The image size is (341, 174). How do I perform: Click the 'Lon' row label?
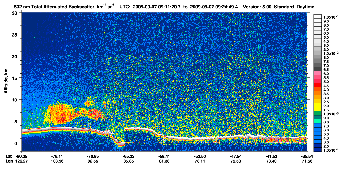(x=9, y=161)
